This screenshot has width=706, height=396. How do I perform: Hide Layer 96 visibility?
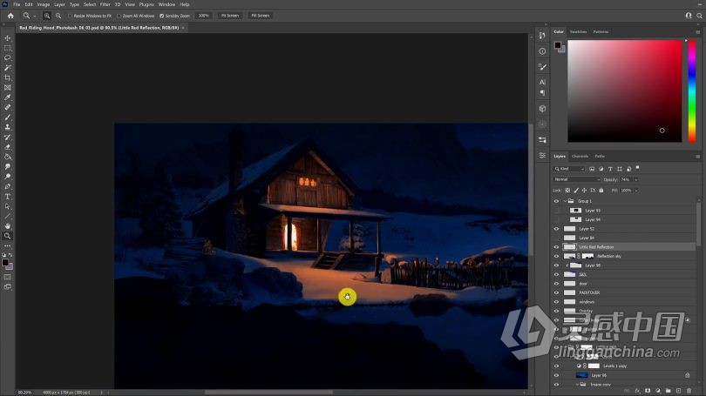pyautogui.click(x=556, y=375)
